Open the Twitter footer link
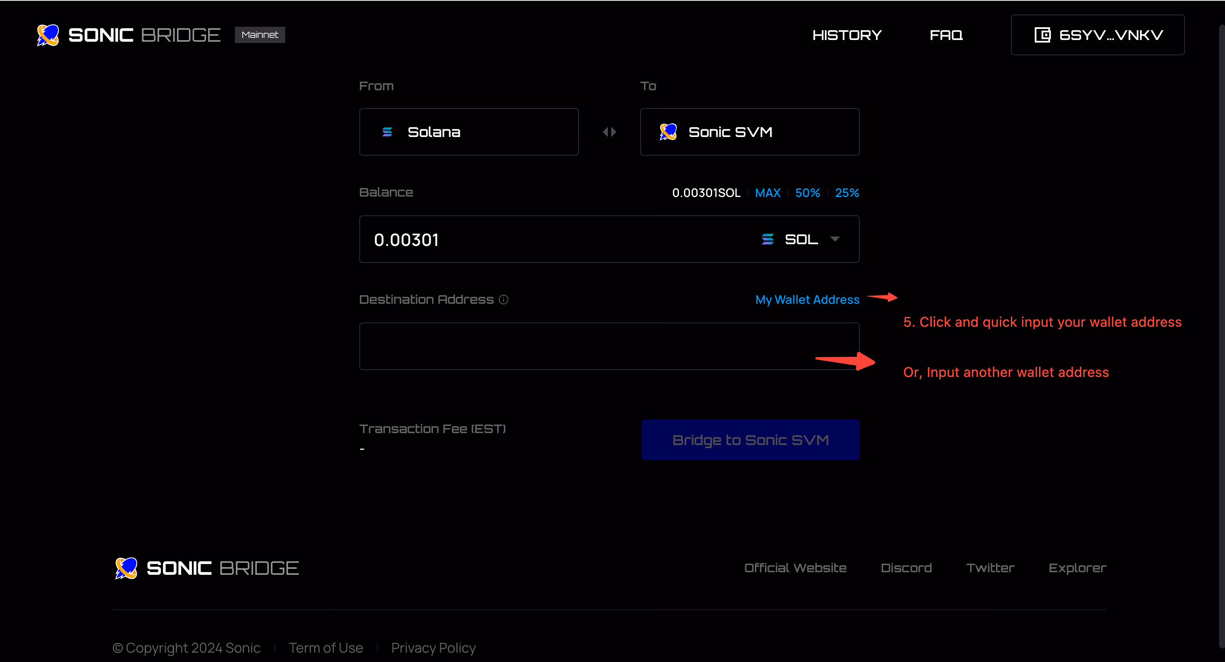Viewport: 1225px width, 662px height. (x=990, y=568)
